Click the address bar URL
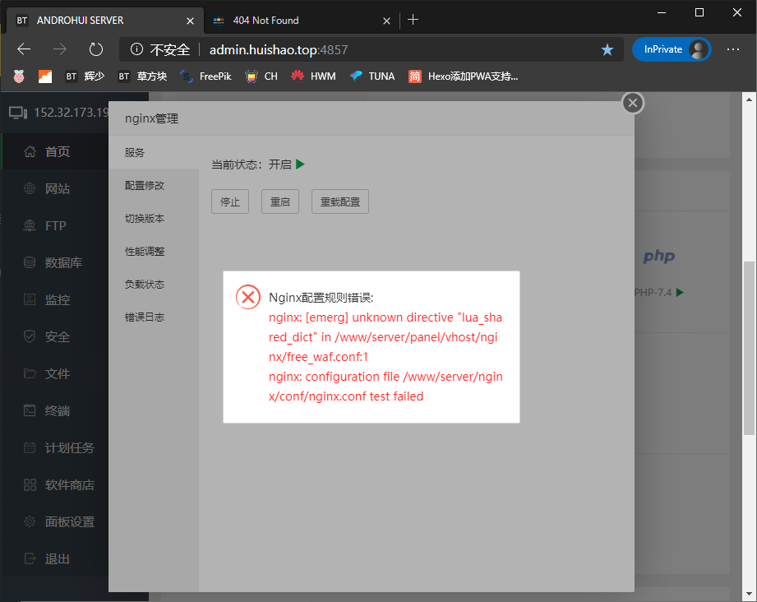 [x=279, y=50]
